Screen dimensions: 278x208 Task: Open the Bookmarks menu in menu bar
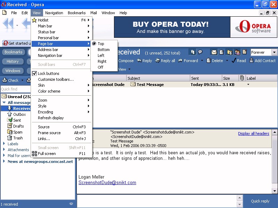pos(76,13)
